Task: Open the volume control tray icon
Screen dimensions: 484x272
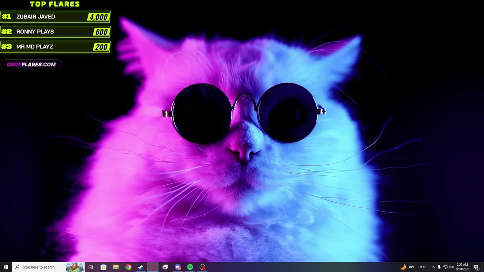Action: click(x=451, y=267)
